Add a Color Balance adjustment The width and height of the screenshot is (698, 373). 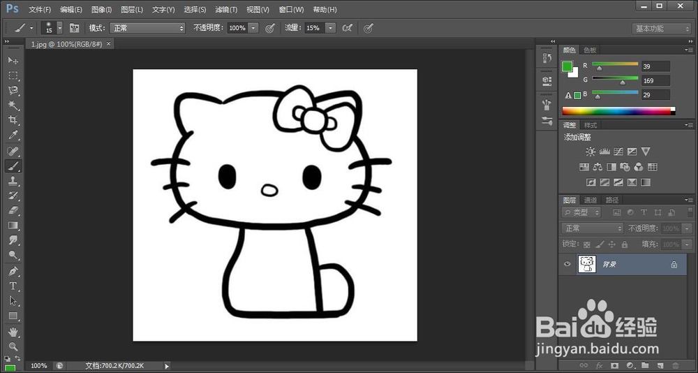pyautogui.click(x=598, y=167)
